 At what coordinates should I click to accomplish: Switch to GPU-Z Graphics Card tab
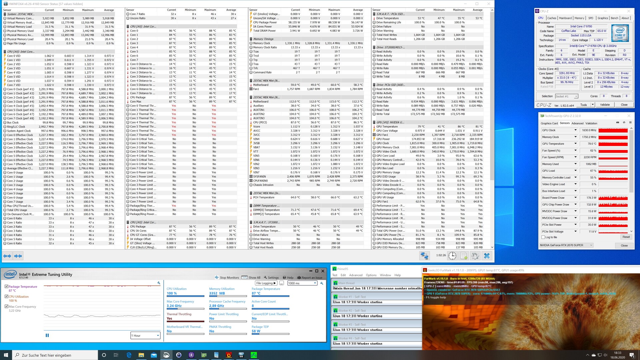tap(549, 123)
